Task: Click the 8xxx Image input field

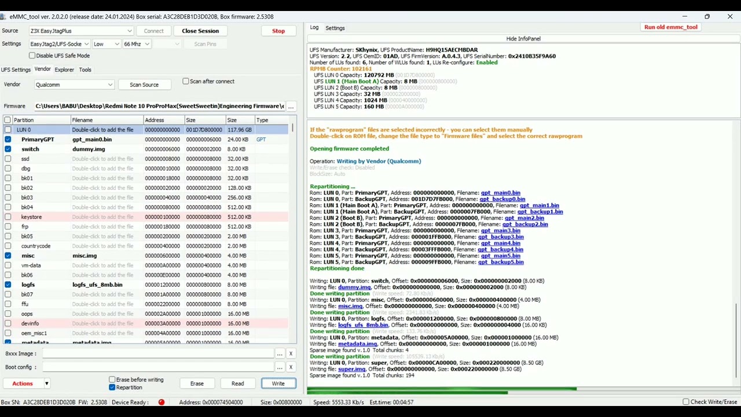Action: pyautogui.click(x=157, y=353)
